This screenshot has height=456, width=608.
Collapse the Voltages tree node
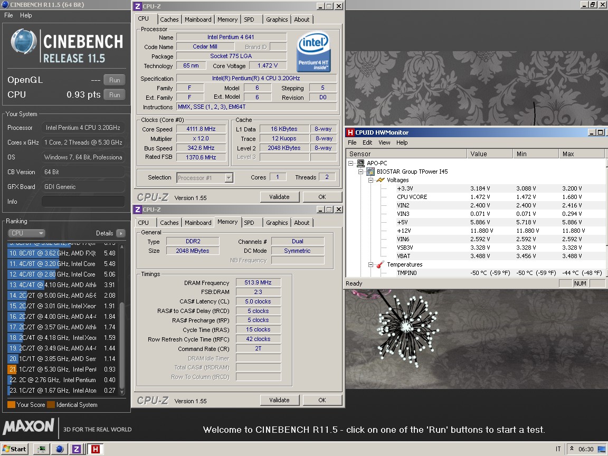370,180
